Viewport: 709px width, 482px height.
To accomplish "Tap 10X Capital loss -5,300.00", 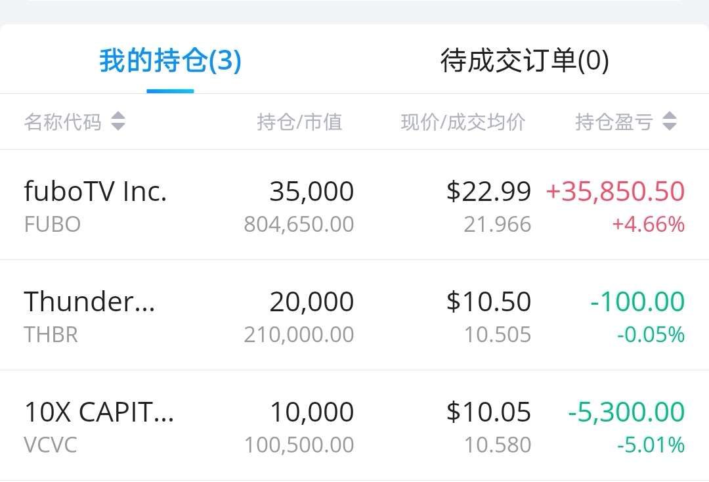I will pos(626,412).
